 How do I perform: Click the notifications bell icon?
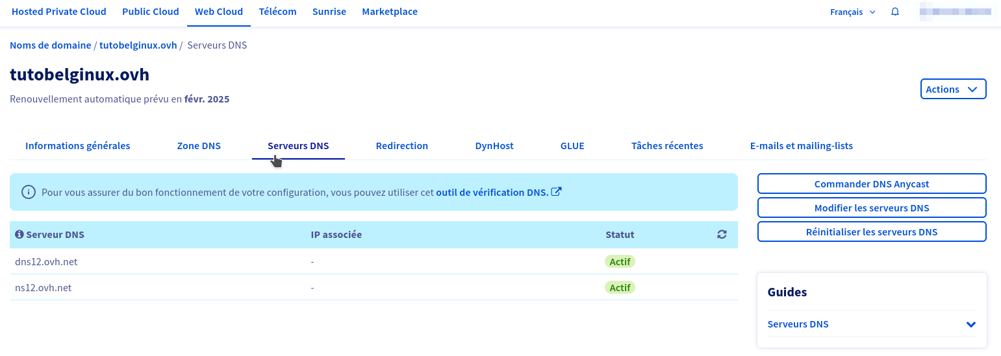tap(895, 12)
